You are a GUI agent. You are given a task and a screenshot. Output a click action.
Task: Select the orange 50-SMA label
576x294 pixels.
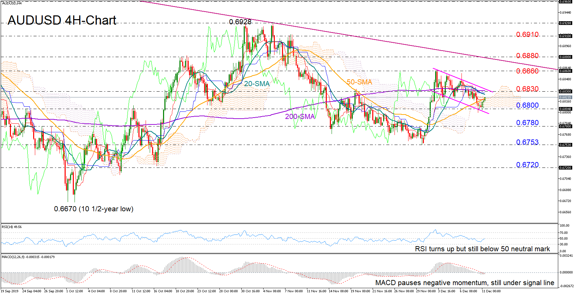coord(359,82)
